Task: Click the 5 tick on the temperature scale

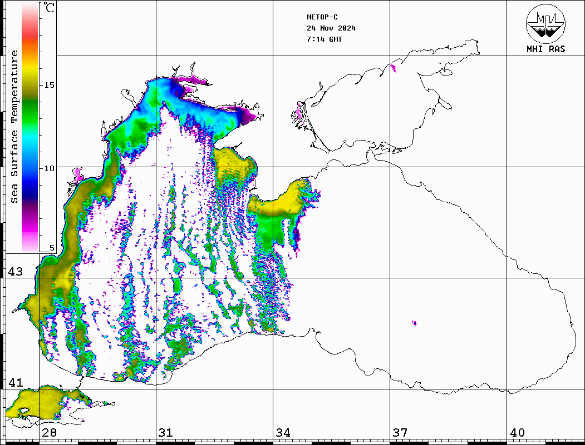Action: point(52,248)
